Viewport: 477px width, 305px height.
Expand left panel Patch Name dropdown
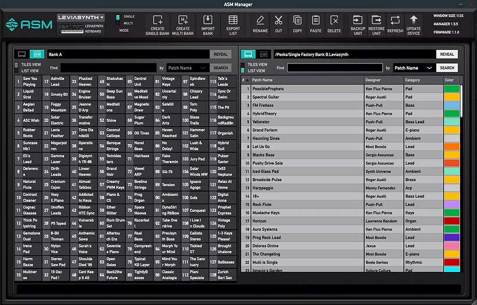click(187, 68)
